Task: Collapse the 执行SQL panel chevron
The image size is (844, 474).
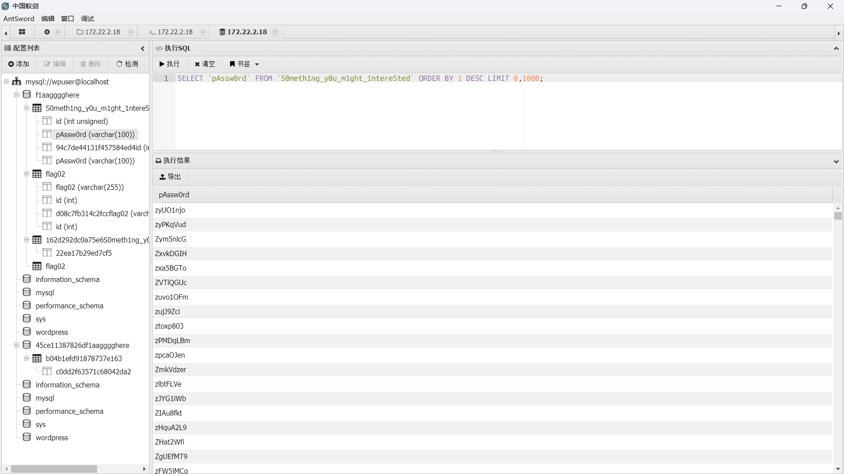Action: click(836, 48)
